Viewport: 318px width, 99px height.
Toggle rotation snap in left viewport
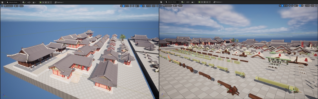tap(141, 6)
